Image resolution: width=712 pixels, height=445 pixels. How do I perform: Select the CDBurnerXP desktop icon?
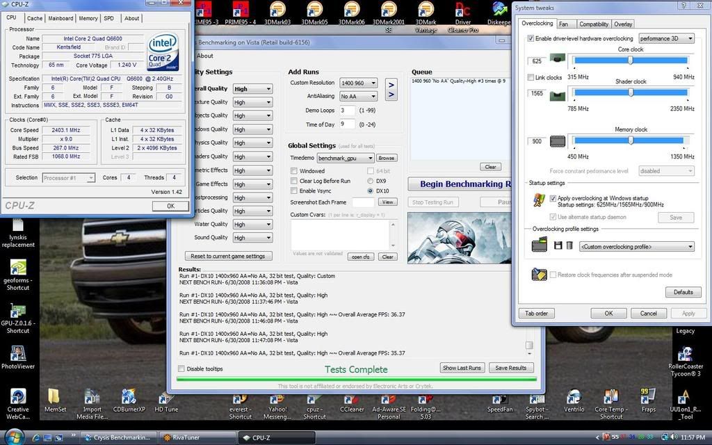point(129,400)
